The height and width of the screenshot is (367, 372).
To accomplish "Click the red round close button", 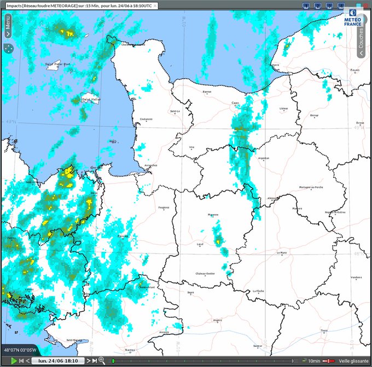I will tap(365, 5).
